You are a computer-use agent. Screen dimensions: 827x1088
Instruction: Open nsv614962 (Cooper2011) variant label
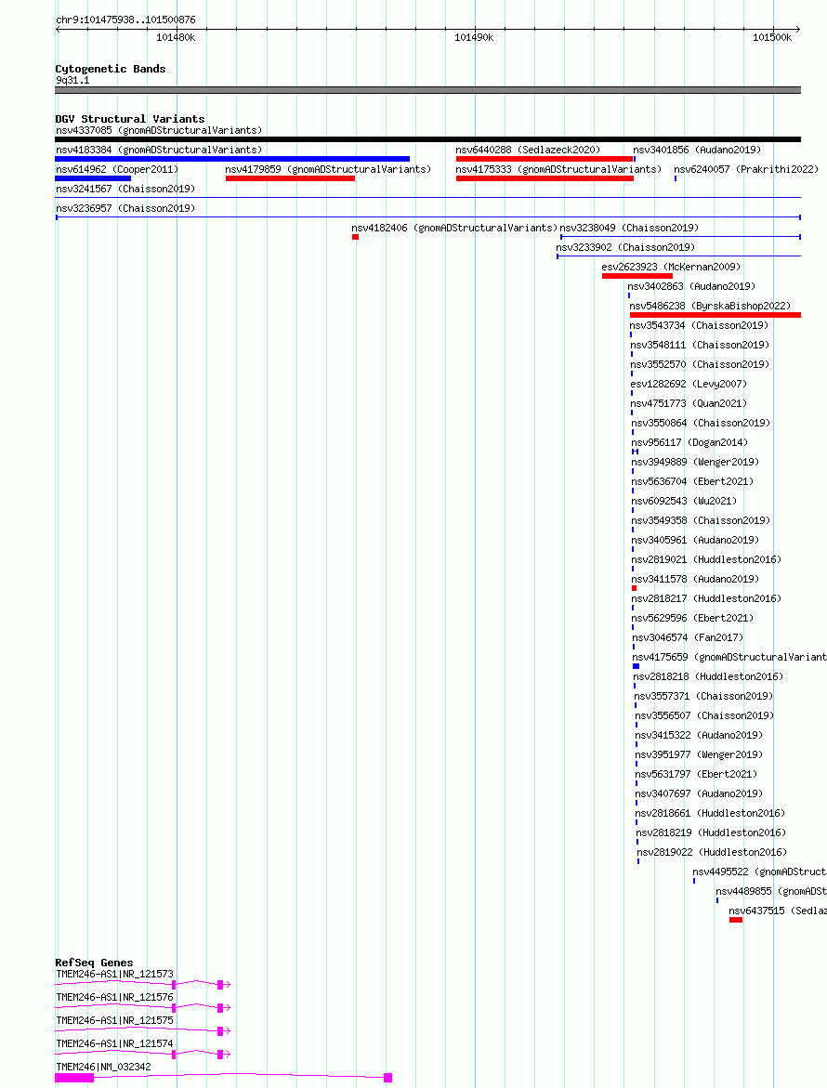[117, 169]
